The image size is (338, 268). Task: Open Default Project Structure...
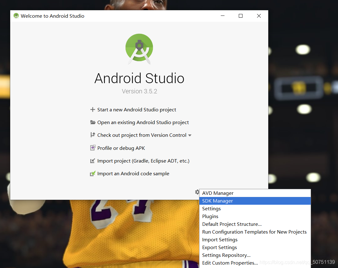click(x=255, y=224)
